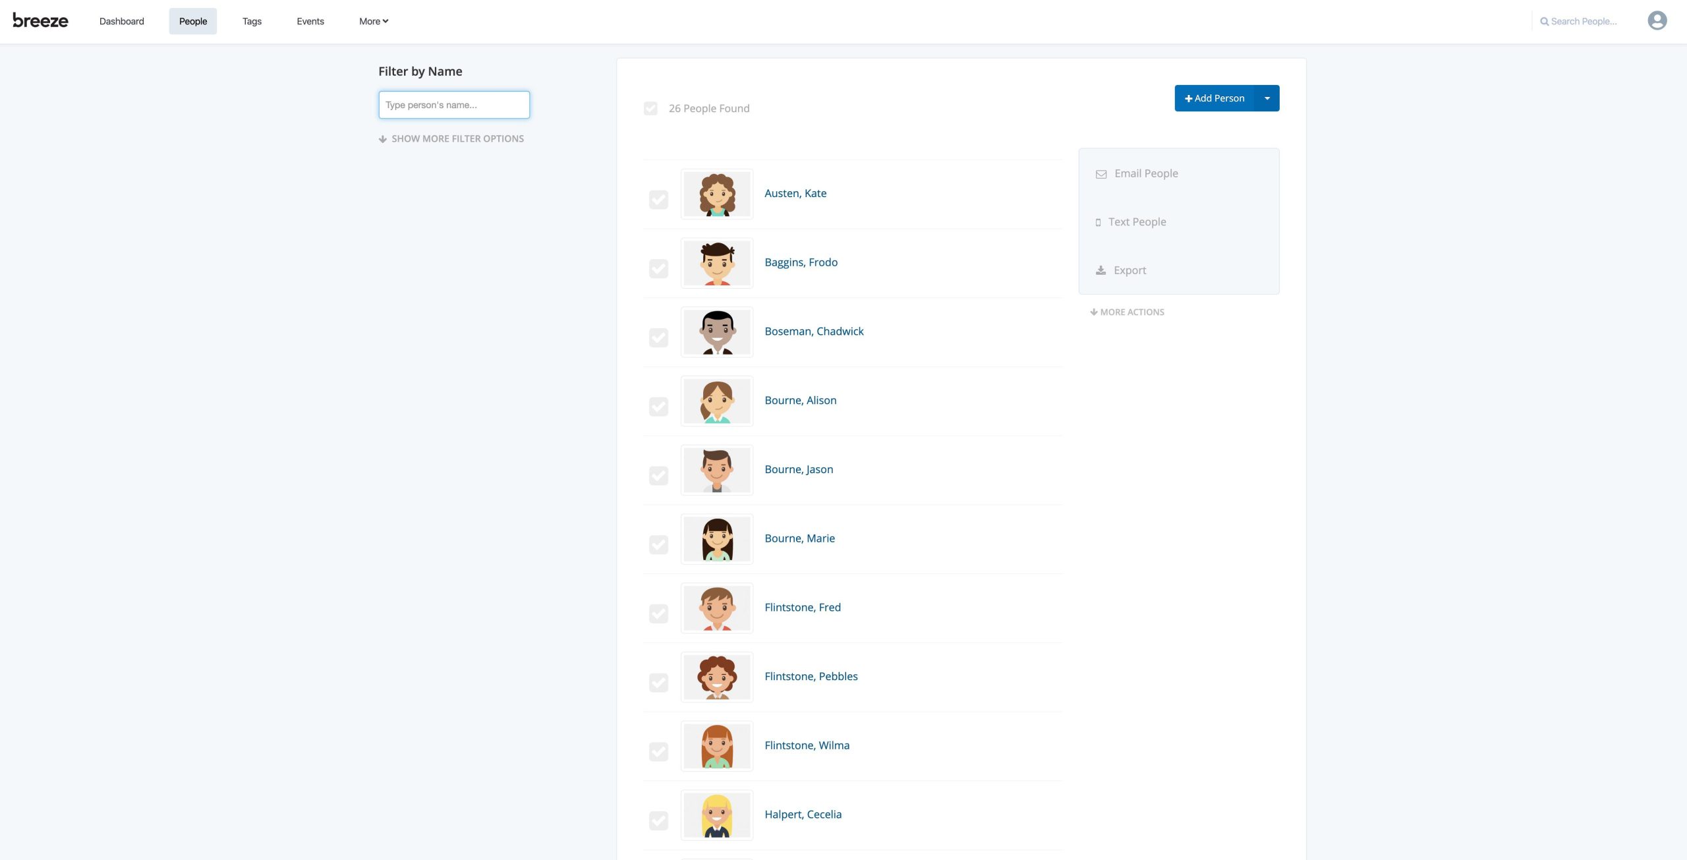
Task: Toggle the select-all checkbox beside People Found
Action: 650,109
